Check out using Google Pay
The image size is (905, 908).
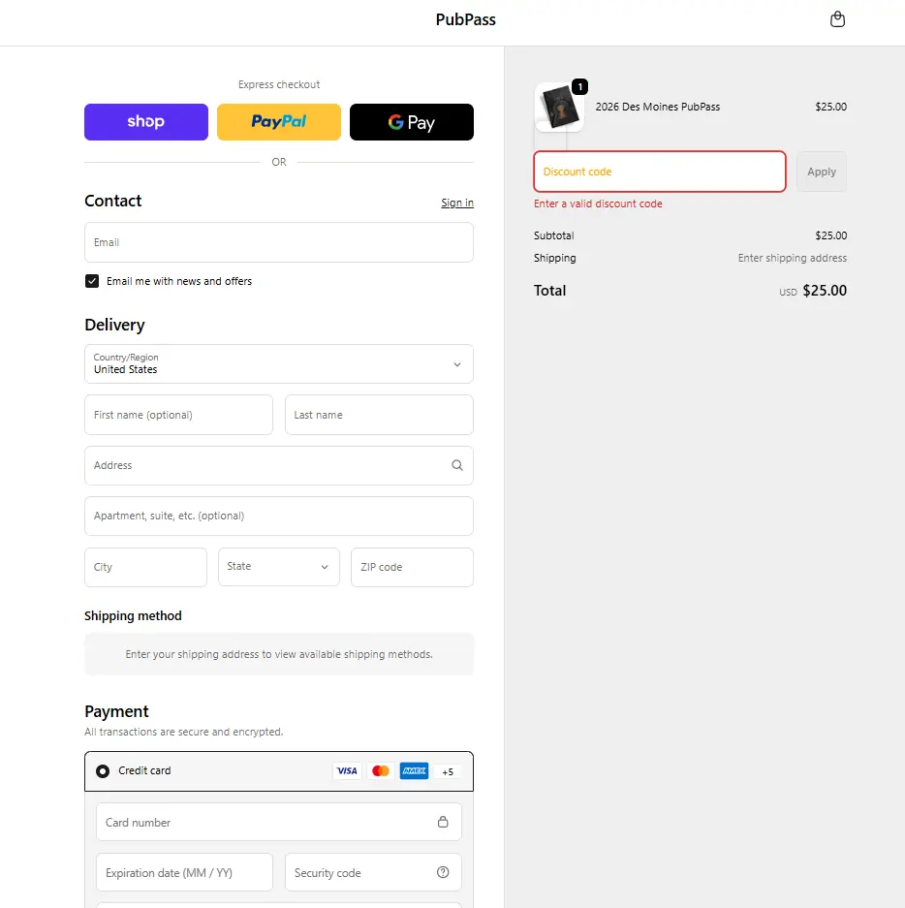412,122
